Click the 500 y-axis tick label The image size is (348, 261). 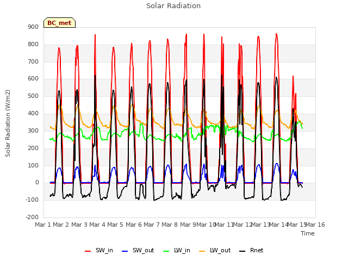tap(33, 96)
